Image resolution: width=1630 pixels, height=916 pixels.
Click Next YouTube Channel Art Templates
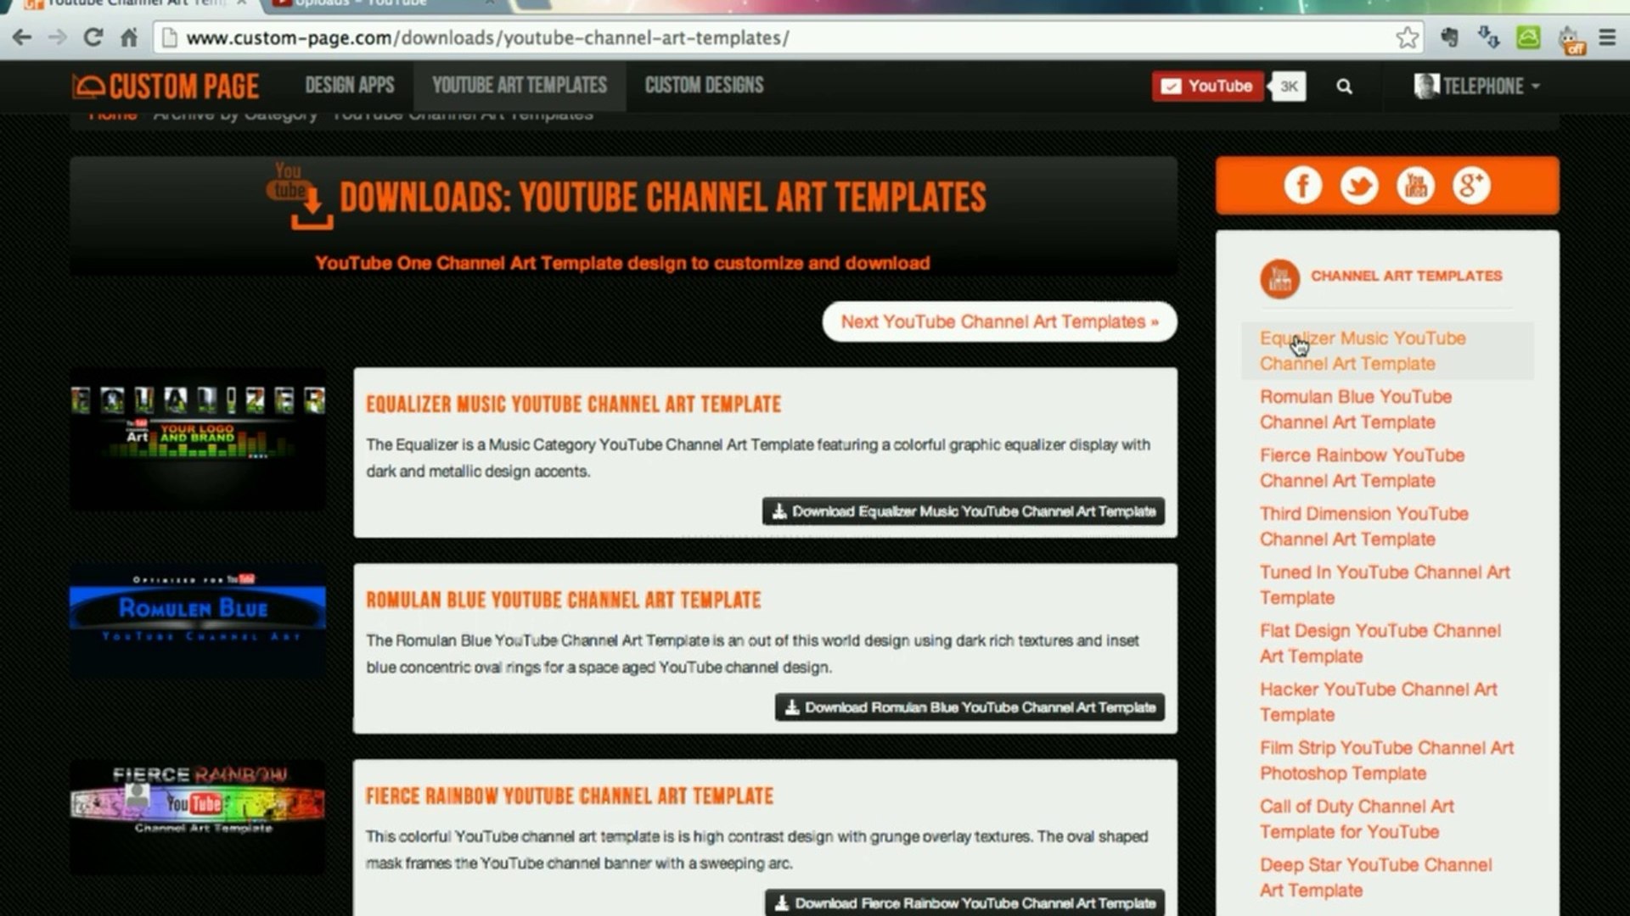[999, 322]
